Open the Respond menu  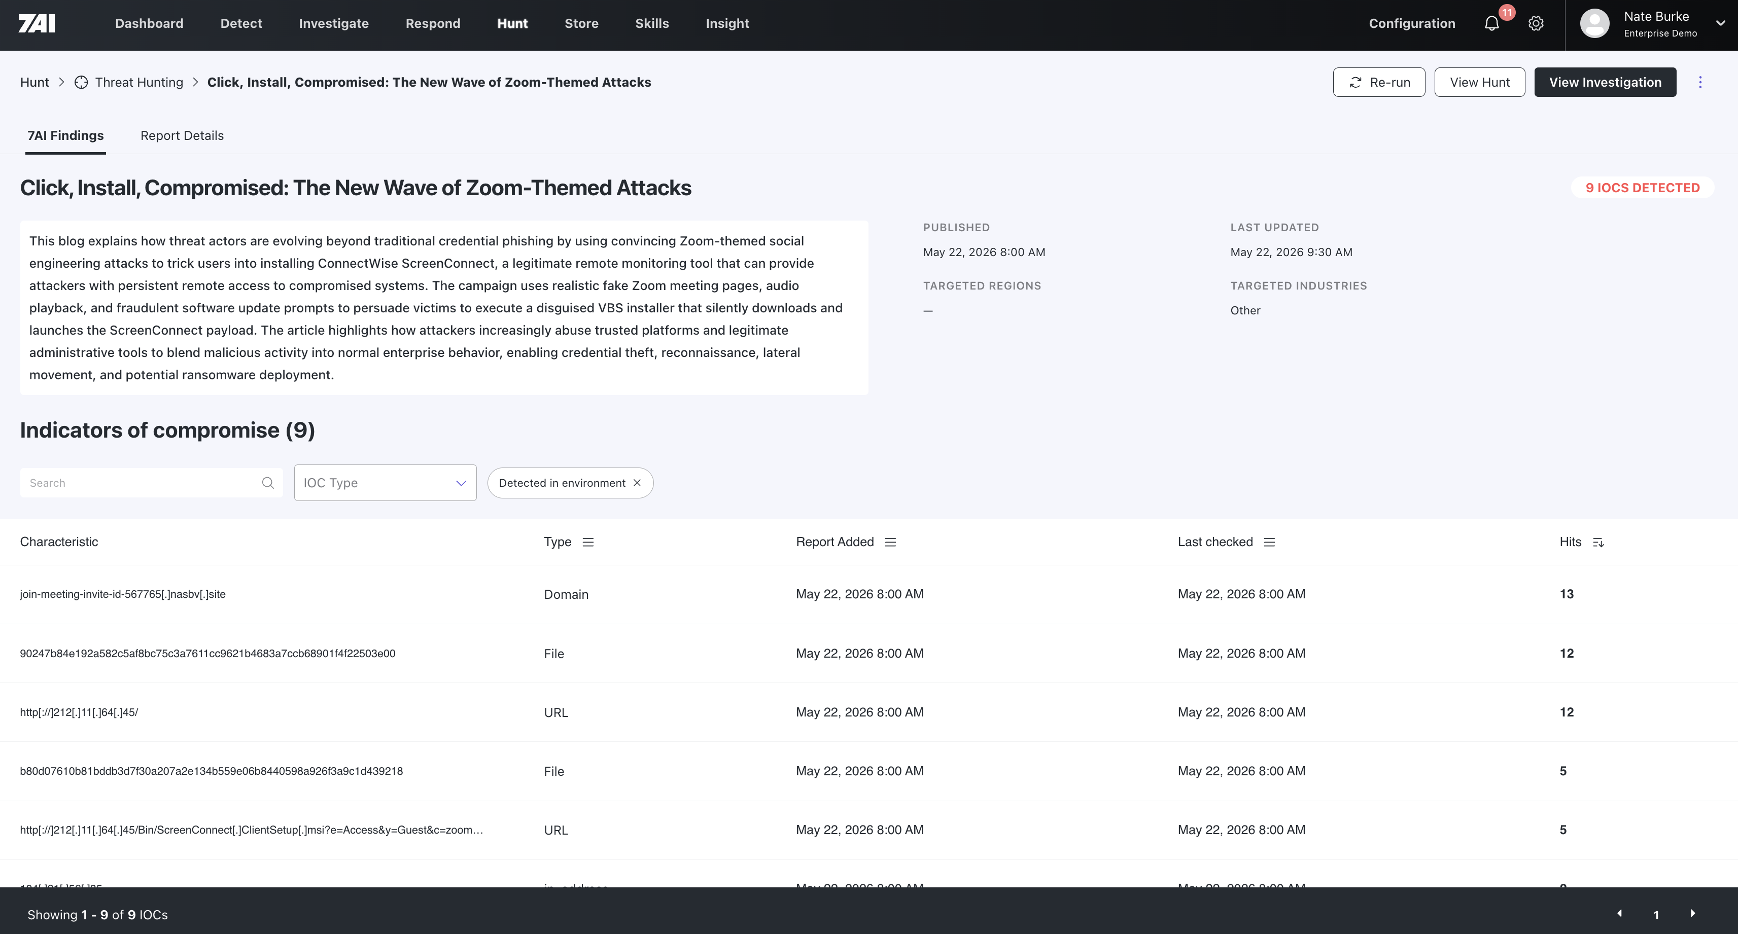coord(433,24)
